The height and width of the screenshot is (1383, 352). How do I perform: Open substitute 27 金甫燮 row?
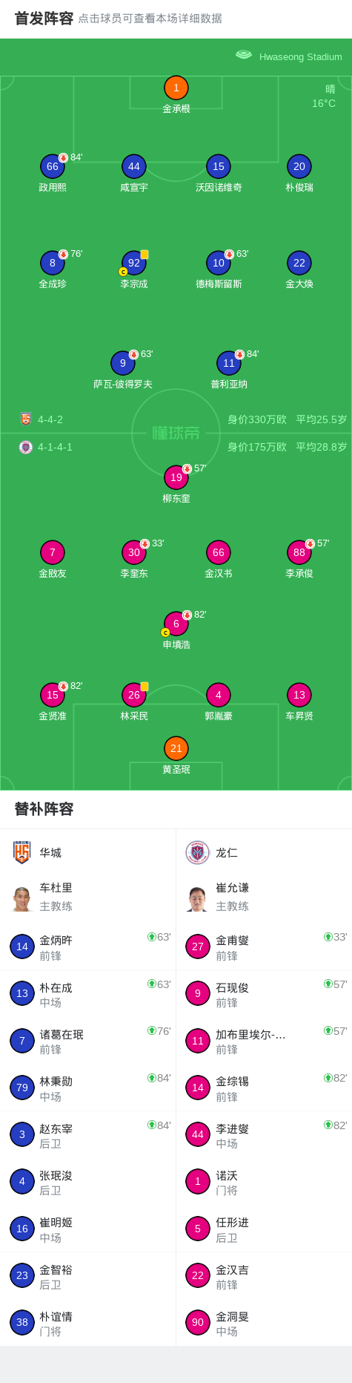tap(264, 946)
